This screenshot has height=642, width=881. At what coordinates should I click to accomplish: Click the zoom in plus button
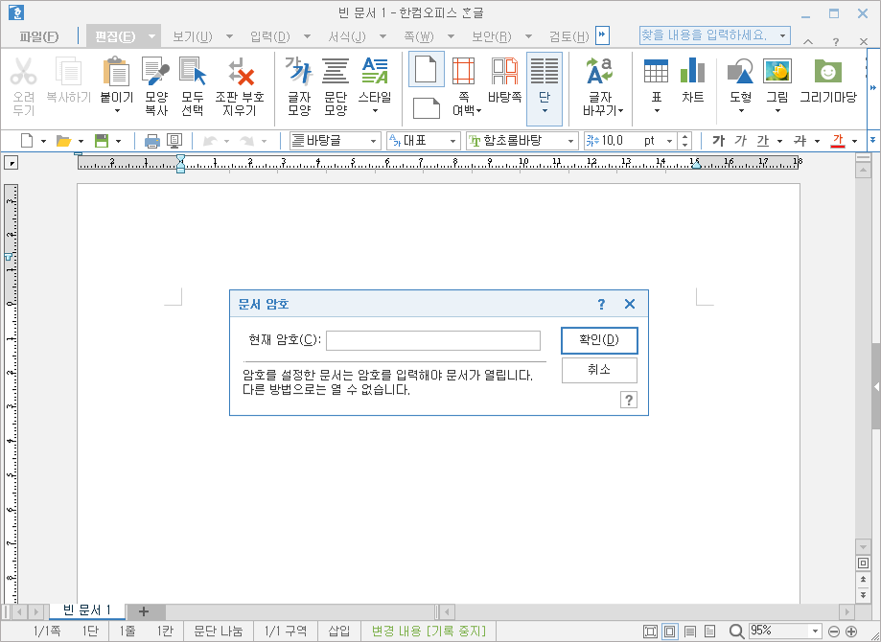click(x=851, y=631)
